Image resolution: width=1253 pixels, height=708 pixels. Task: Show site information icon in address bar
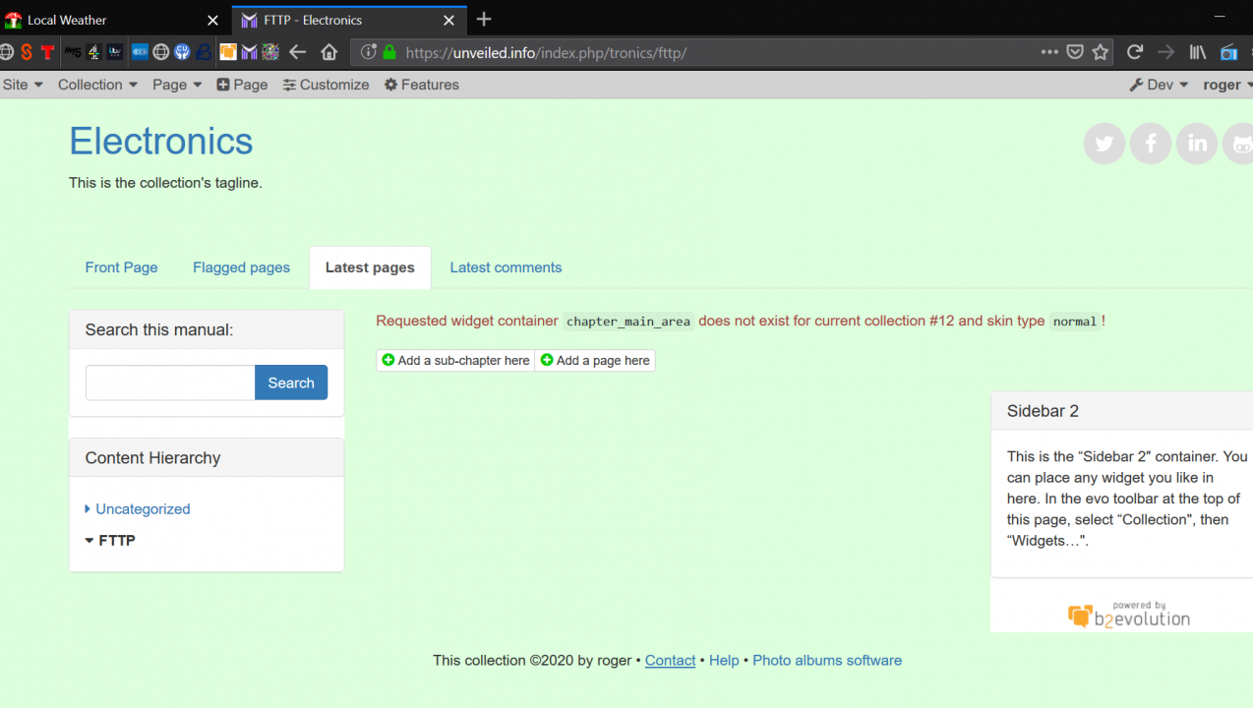[x=369, y=52]
